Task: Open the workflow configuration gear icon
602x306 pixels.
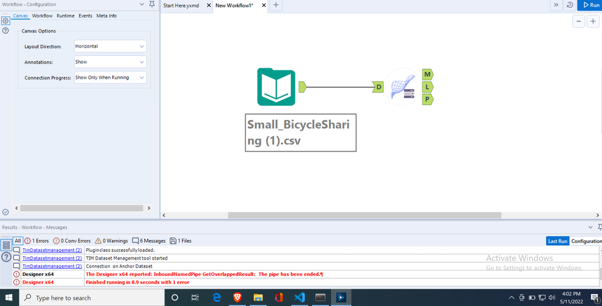Action: (5, 20)
